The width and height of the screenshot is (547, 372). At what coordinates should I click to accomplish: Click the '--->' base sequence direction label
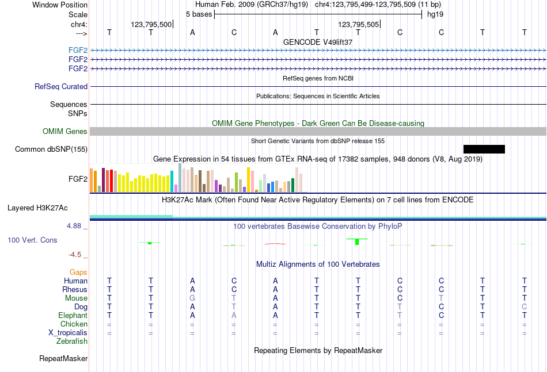(82, 33)
